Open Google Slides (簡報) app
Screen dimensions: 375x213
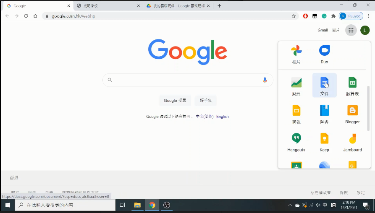[296, 114]
